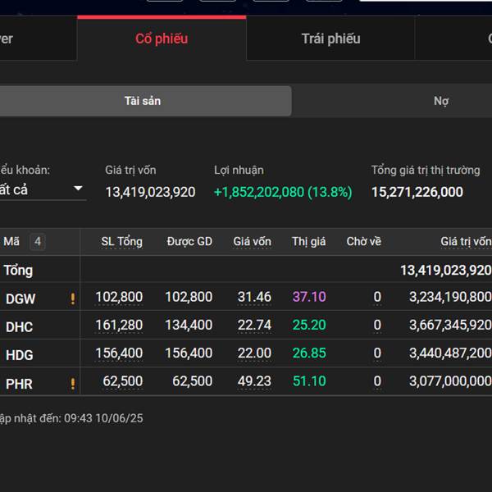The width and height of the screenshot is (492, 492).
Task: Click PHR cost price 49.23
Action: [x=254, y=381]
